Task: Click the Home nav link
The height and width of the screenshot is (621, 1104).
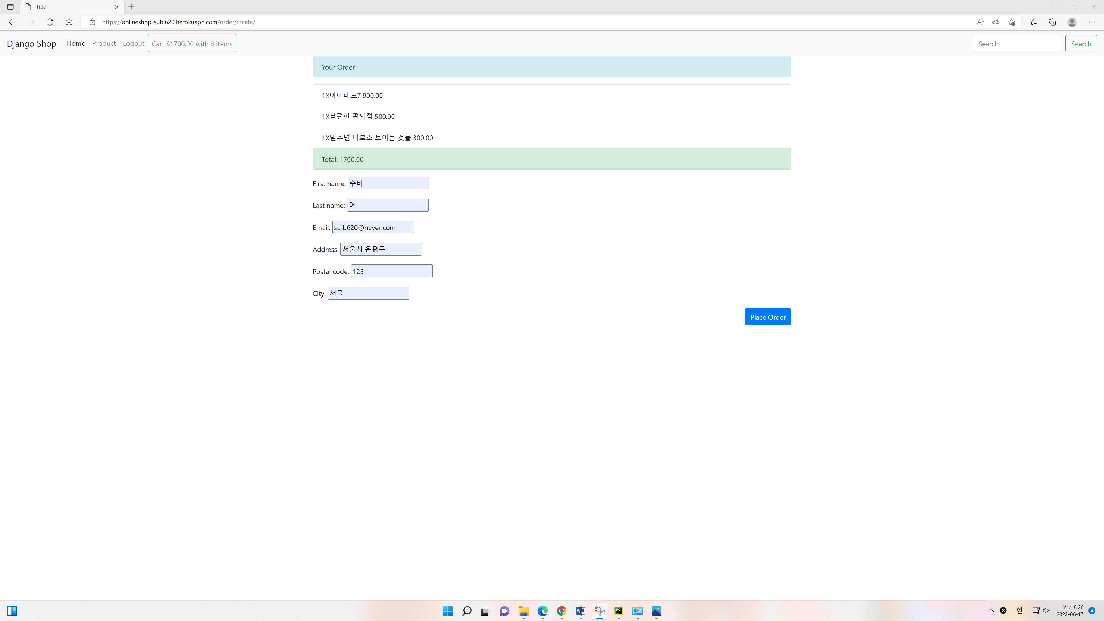Action: point(76,43)
